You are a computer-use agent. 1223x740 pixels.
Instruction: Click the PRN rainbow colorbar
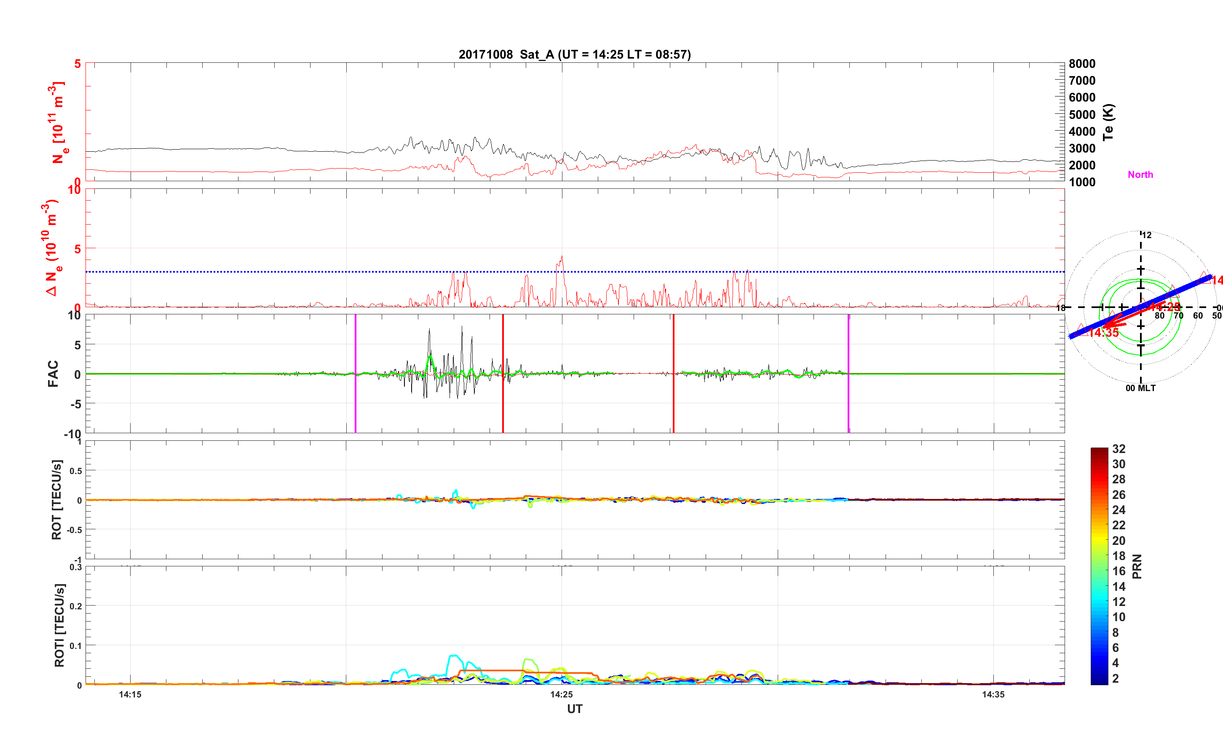(1099, 566)
